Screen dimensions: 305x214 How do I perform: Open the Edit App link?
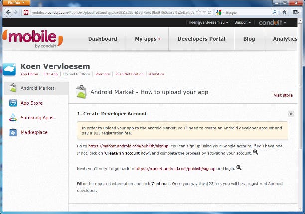[50, 74]
